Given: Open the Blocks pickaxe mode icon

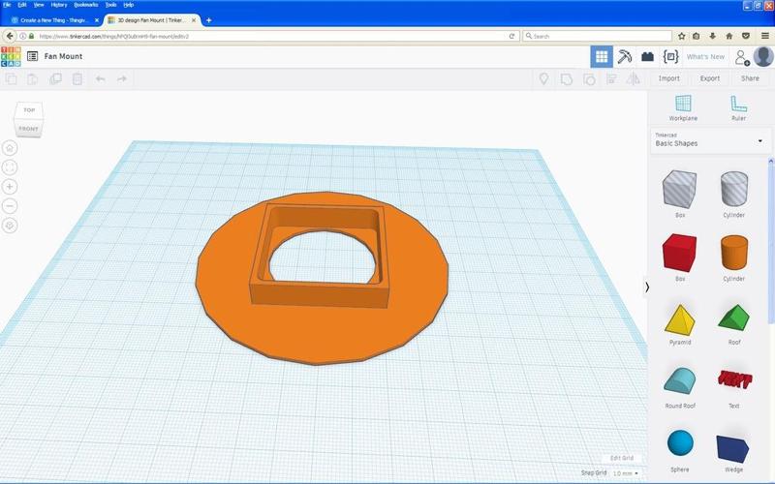Looking at the screenshot, I should pos(625,57).
